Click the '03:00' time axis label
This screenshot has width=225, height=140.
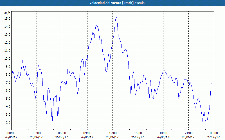pos(37,133)
